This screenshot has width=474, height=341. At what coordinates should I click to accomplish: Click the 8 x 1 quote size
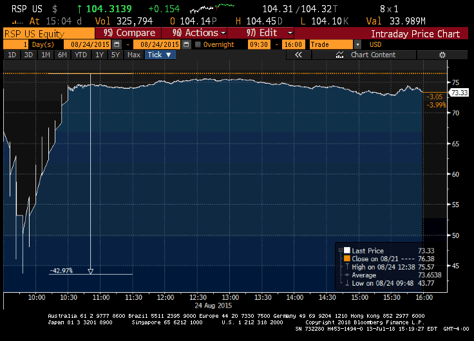pyautogui.click(x=389, y=9)
